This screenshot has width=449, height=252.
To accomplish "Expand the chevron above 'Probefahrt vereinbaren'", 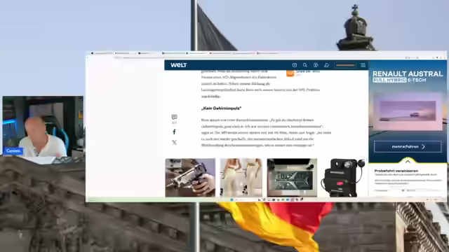I will pyautogui.click(x=408, y=162).
